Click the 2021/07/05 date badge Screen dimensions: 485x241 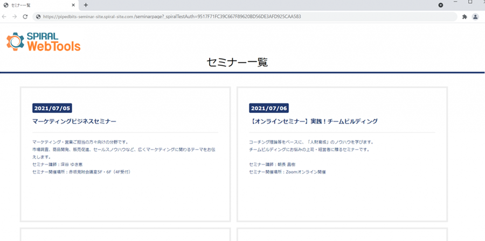[x=52, y=108]
